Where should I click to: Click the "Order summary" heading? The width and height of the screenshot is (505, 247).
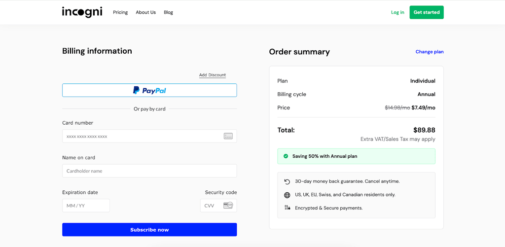click(x=299, y=52)
